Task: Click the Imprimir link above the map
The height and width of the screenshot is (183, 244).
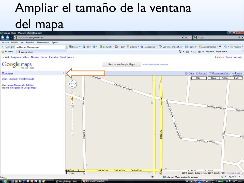Action: [203, 73]
